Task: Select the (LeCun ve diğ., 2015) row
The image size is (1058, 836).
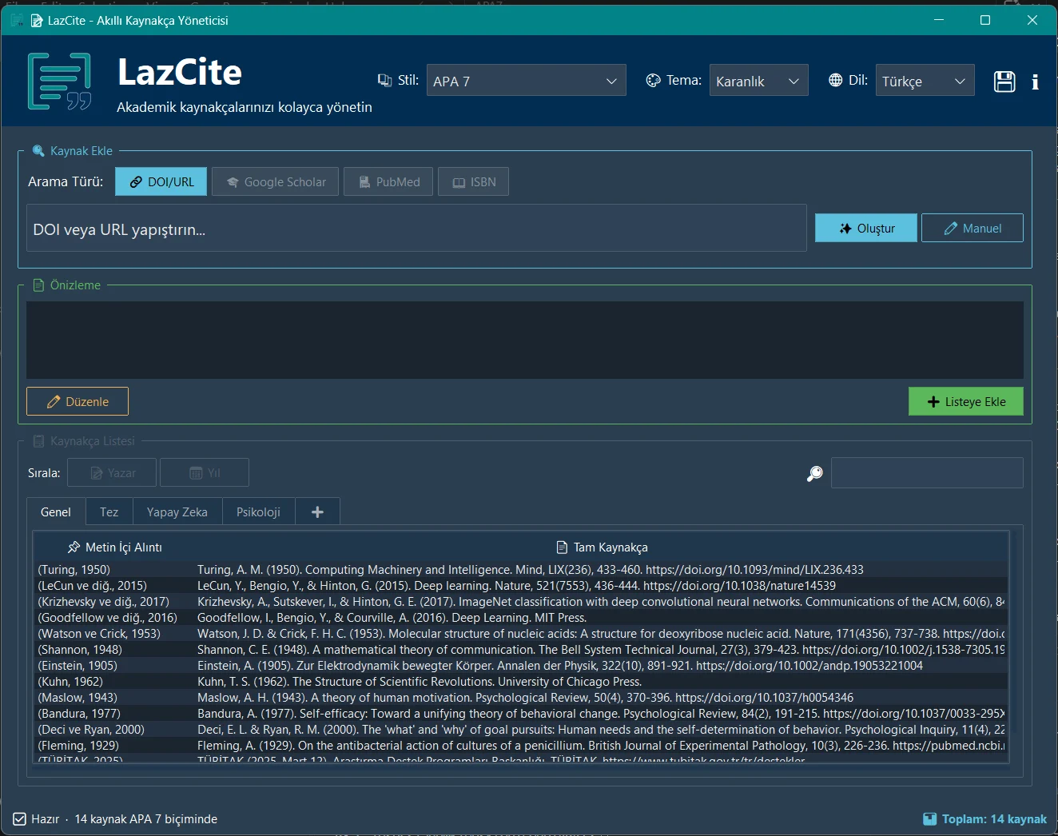Action: pos(520,586)
